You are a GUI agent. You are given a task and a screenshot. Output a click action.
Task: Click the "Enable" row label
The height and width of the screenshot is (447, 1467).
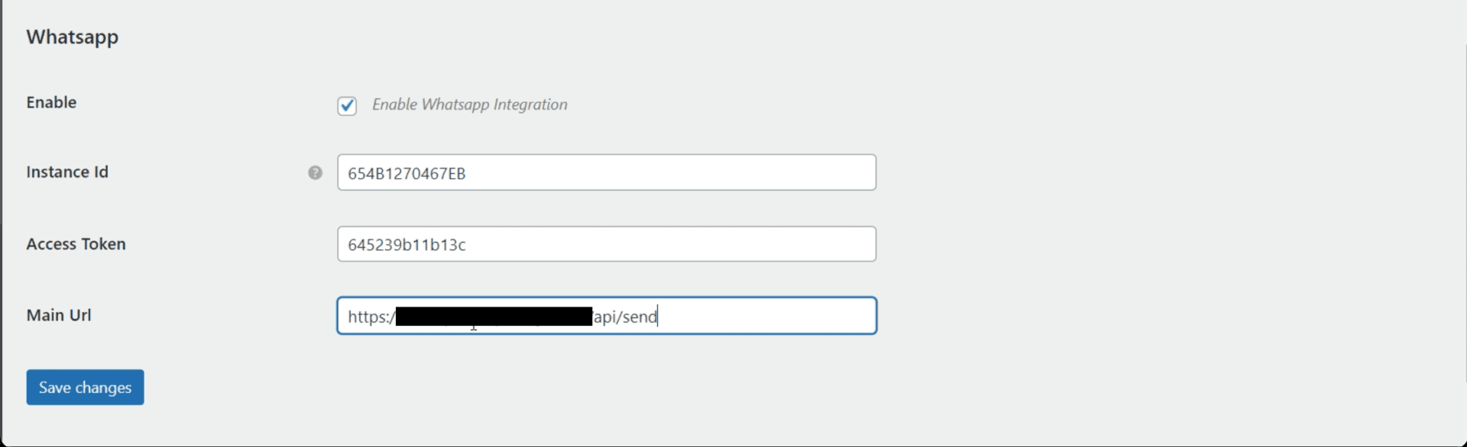(51, 102)
